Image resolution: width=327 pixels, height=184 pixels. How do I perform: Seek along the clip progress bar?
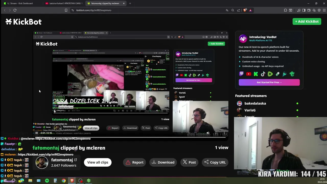(x=130, y=137)
